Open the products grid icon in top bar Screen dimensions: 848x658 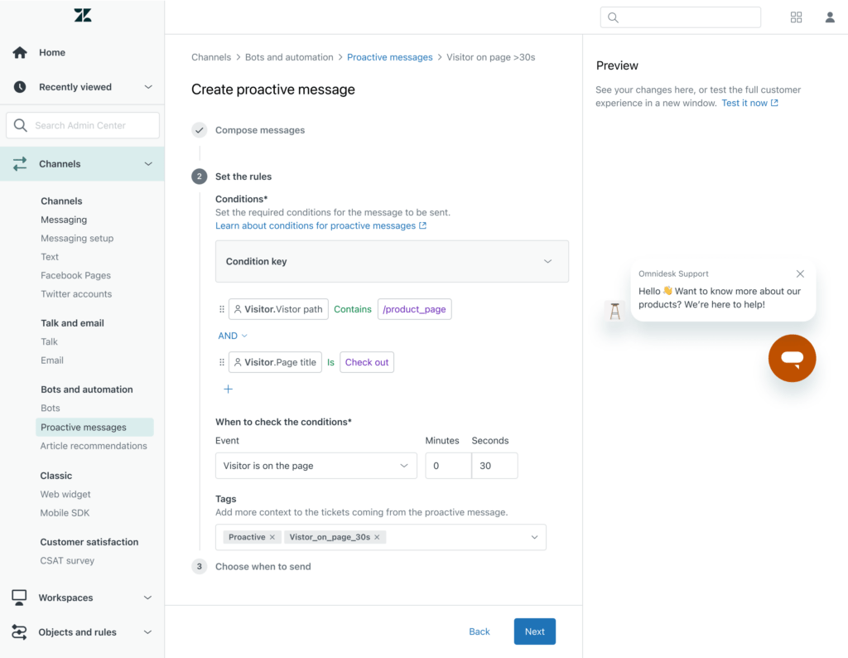point(796,17)
